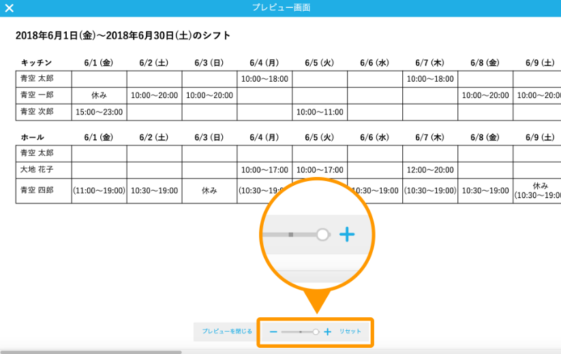Image resolution: width=561 pixels, height=354 pixels.
Task: Click the ホール table 6/1 (金) column header
Action: click(99, 138)
